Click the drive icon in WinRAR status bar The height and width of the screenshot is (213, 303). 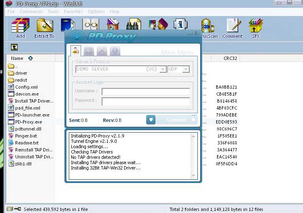click(x=10, y=209)
